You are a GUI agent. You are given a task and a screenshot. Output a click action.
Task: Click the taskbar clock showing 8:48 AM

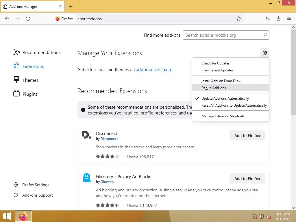pos(283,217)
